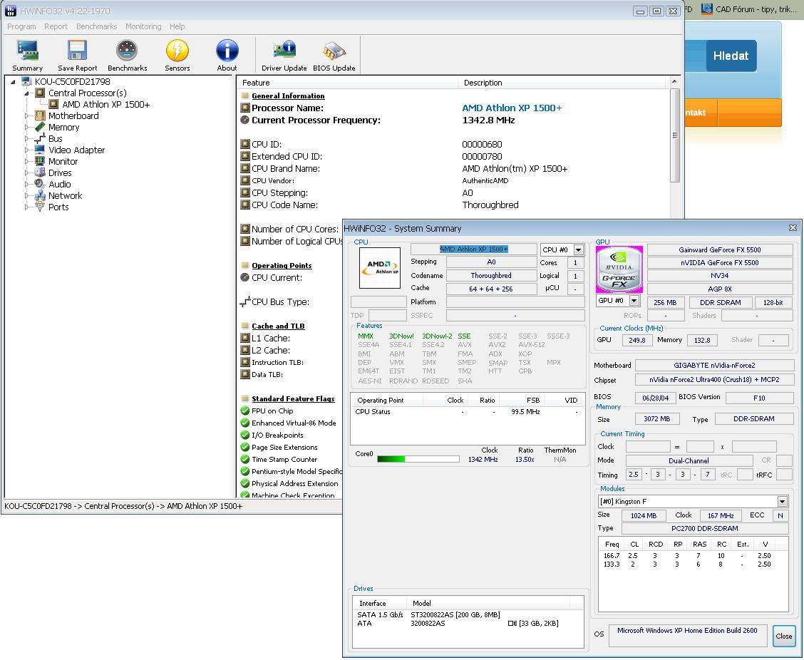Click the Time Stamp Counter checkmark icon

coord(245,460)
